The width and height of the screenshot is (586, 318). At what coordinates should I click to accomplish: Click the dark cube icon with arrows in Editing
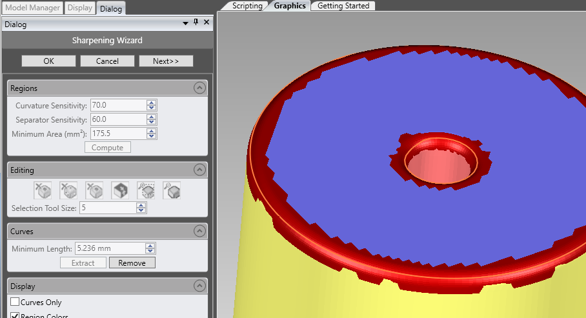pyautogui.click(x=120, y=190)
